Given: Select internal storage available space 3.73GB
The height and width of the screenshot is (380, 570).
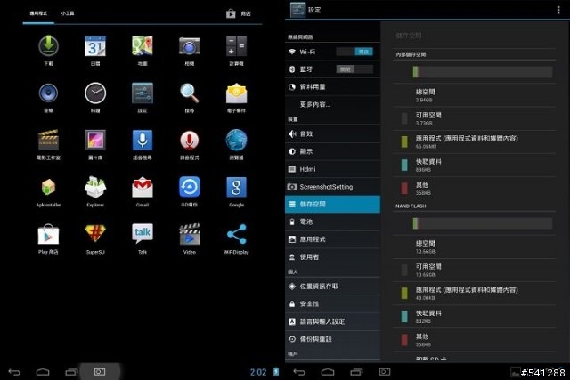Looking at the screenshot, I should point(474,118).
